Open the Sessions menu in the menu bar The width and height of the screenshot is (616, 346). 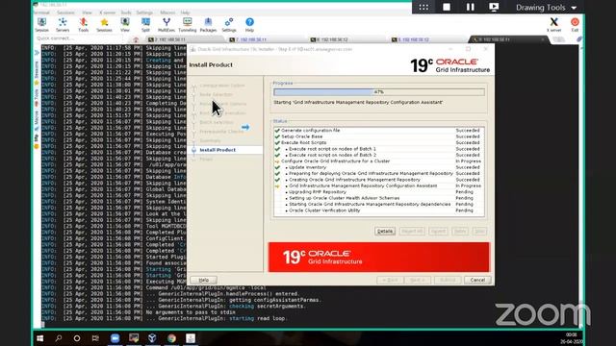click(65, 12)
